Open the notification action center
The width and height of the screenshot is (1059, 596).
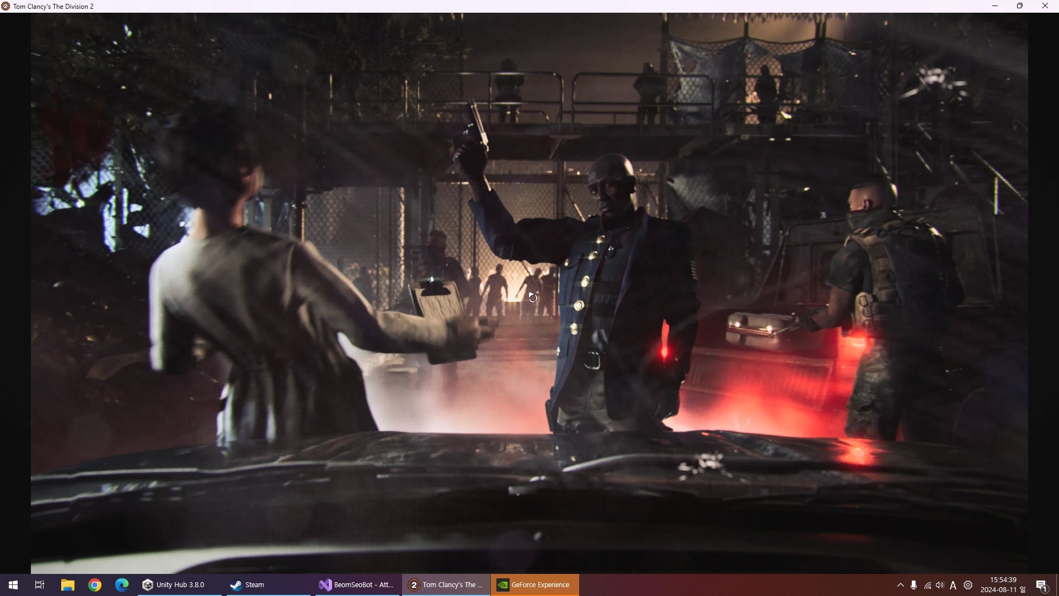click(x=1042, y=586)
